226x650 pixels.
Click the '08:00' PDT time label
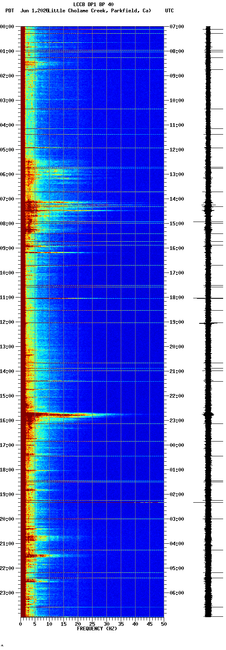pos(7,224)
